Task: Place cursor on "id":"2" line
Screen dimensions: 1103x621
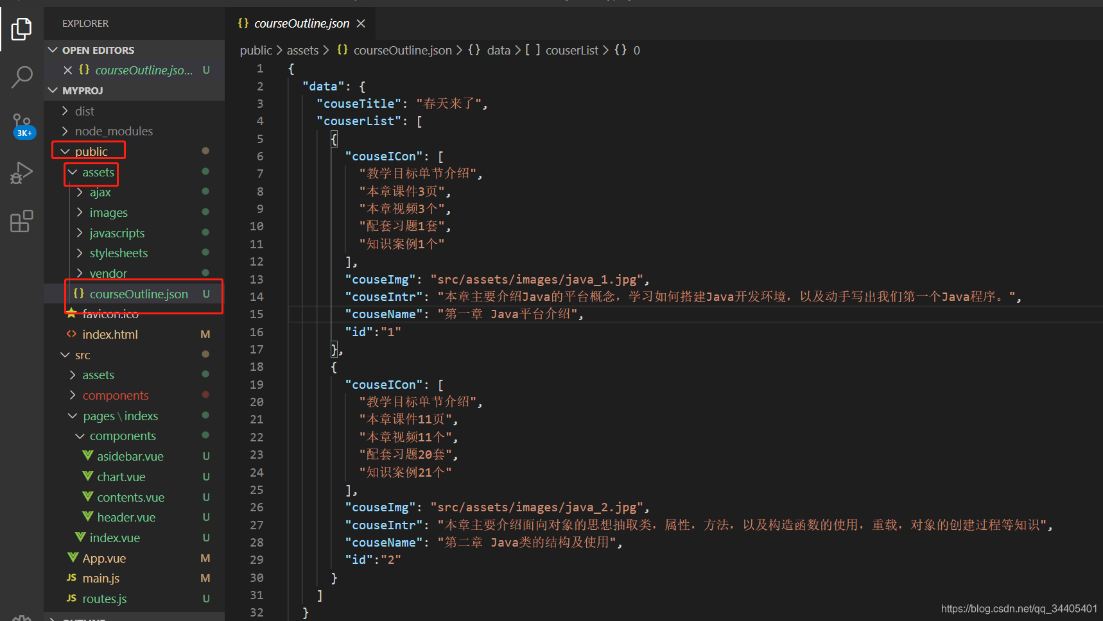Action: (x=373, y=559)
